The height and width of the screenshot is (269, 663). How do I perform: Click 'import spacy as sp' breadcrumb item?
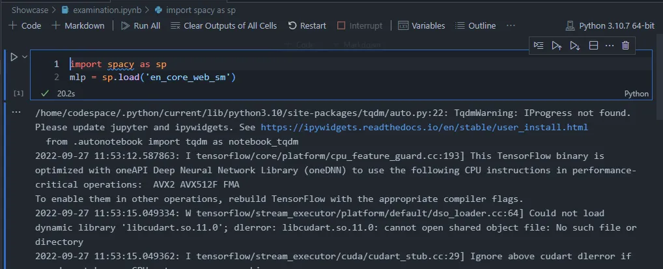pyautogui.click(x=196, y=10)
